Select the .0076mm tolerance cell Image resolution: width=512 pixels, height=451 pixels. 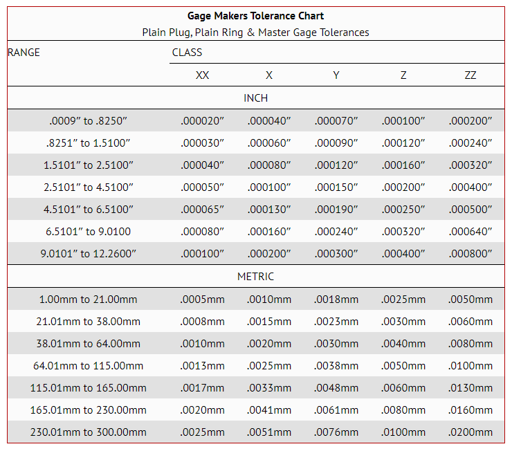click(x=336, y=432)
